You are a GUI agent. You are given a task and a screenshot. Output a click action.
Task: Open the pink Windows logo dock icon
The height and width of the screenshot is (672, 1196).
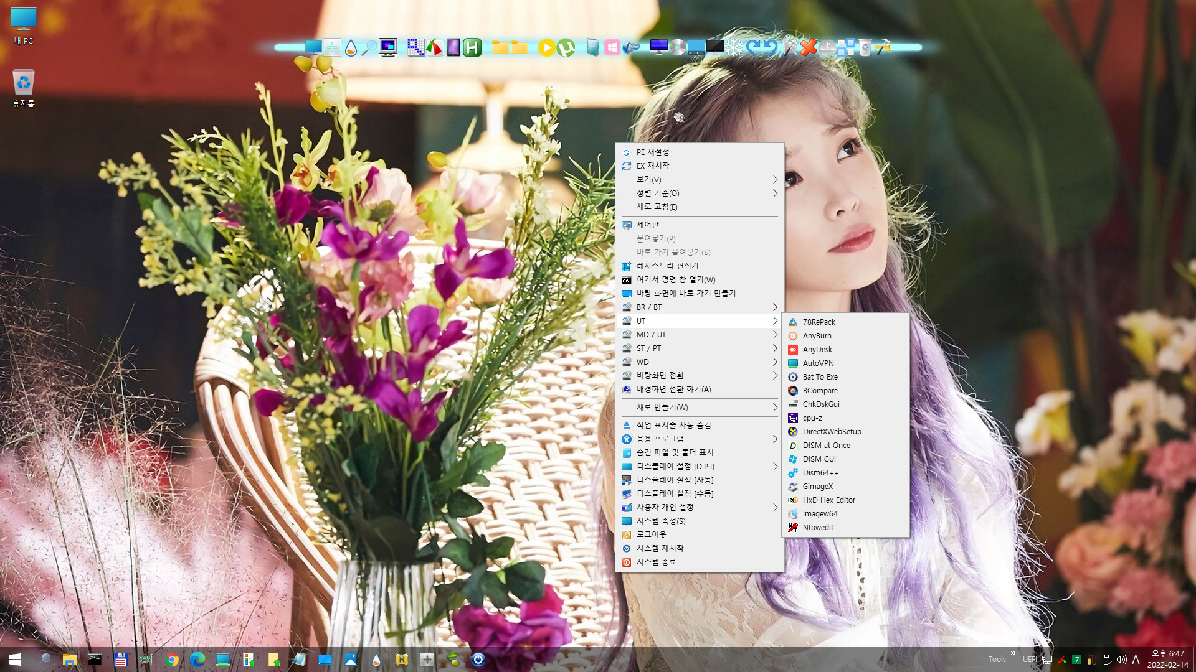coord(612,47)
